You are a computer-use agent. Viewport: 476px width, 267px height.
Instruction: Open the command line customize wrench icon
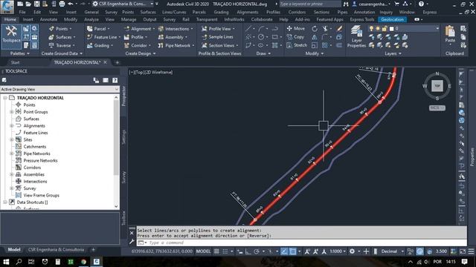[x=132, y=242]
